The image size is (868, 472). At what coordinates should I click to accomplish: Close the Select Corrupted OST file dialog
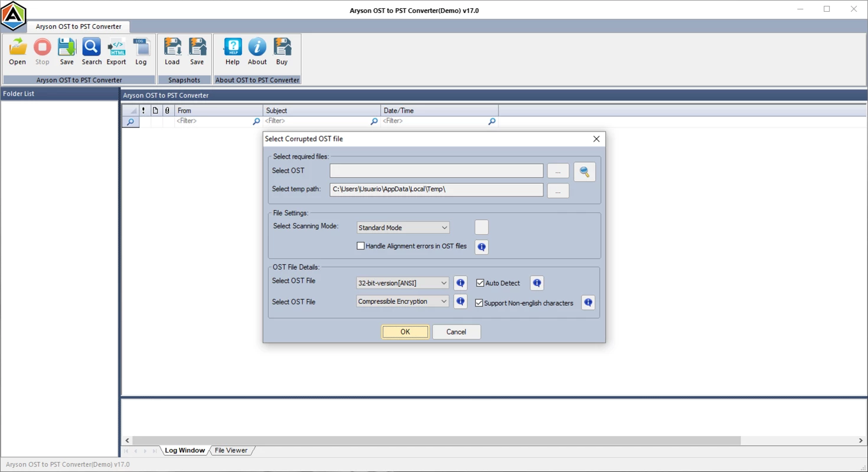pos(596,139)
